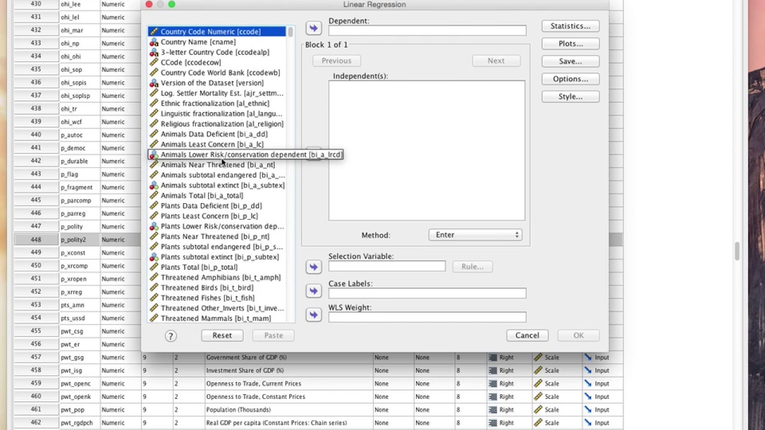The width and height of the screenshot is (765, 430).
Task: Click scale icon of Animals Total
Action: tap(154, 195)
